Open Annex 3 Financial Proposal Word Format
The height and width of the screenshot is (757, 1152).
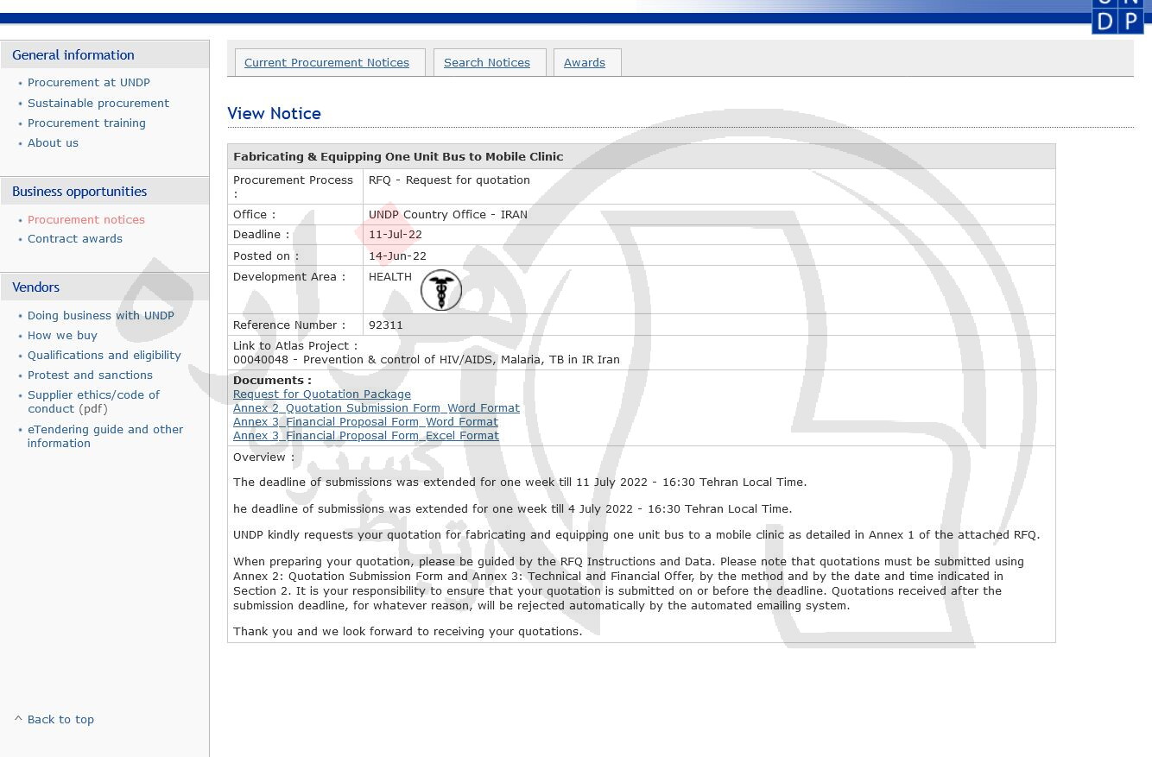point(365,422)
